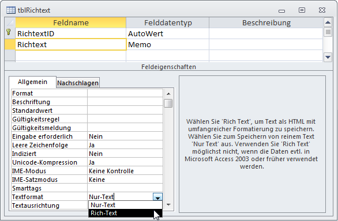Click the Textformat property label

28,197
